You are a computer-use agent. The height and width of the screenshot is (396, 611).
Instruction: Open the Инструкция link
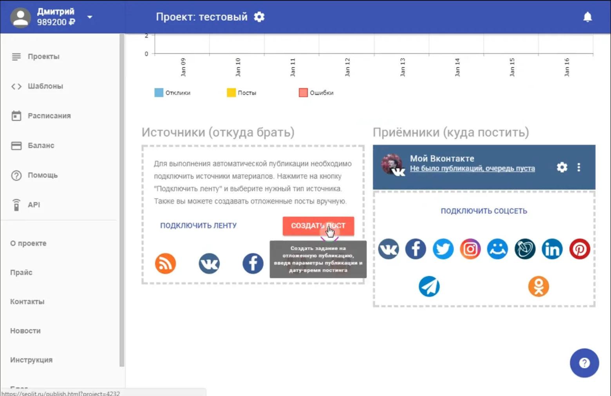click(31, 360)
